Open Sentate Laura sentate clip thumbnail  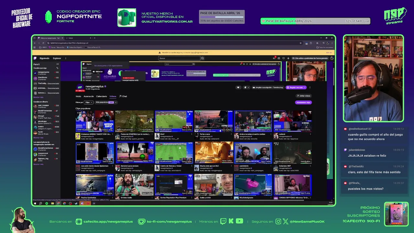(x=135, y=152)
